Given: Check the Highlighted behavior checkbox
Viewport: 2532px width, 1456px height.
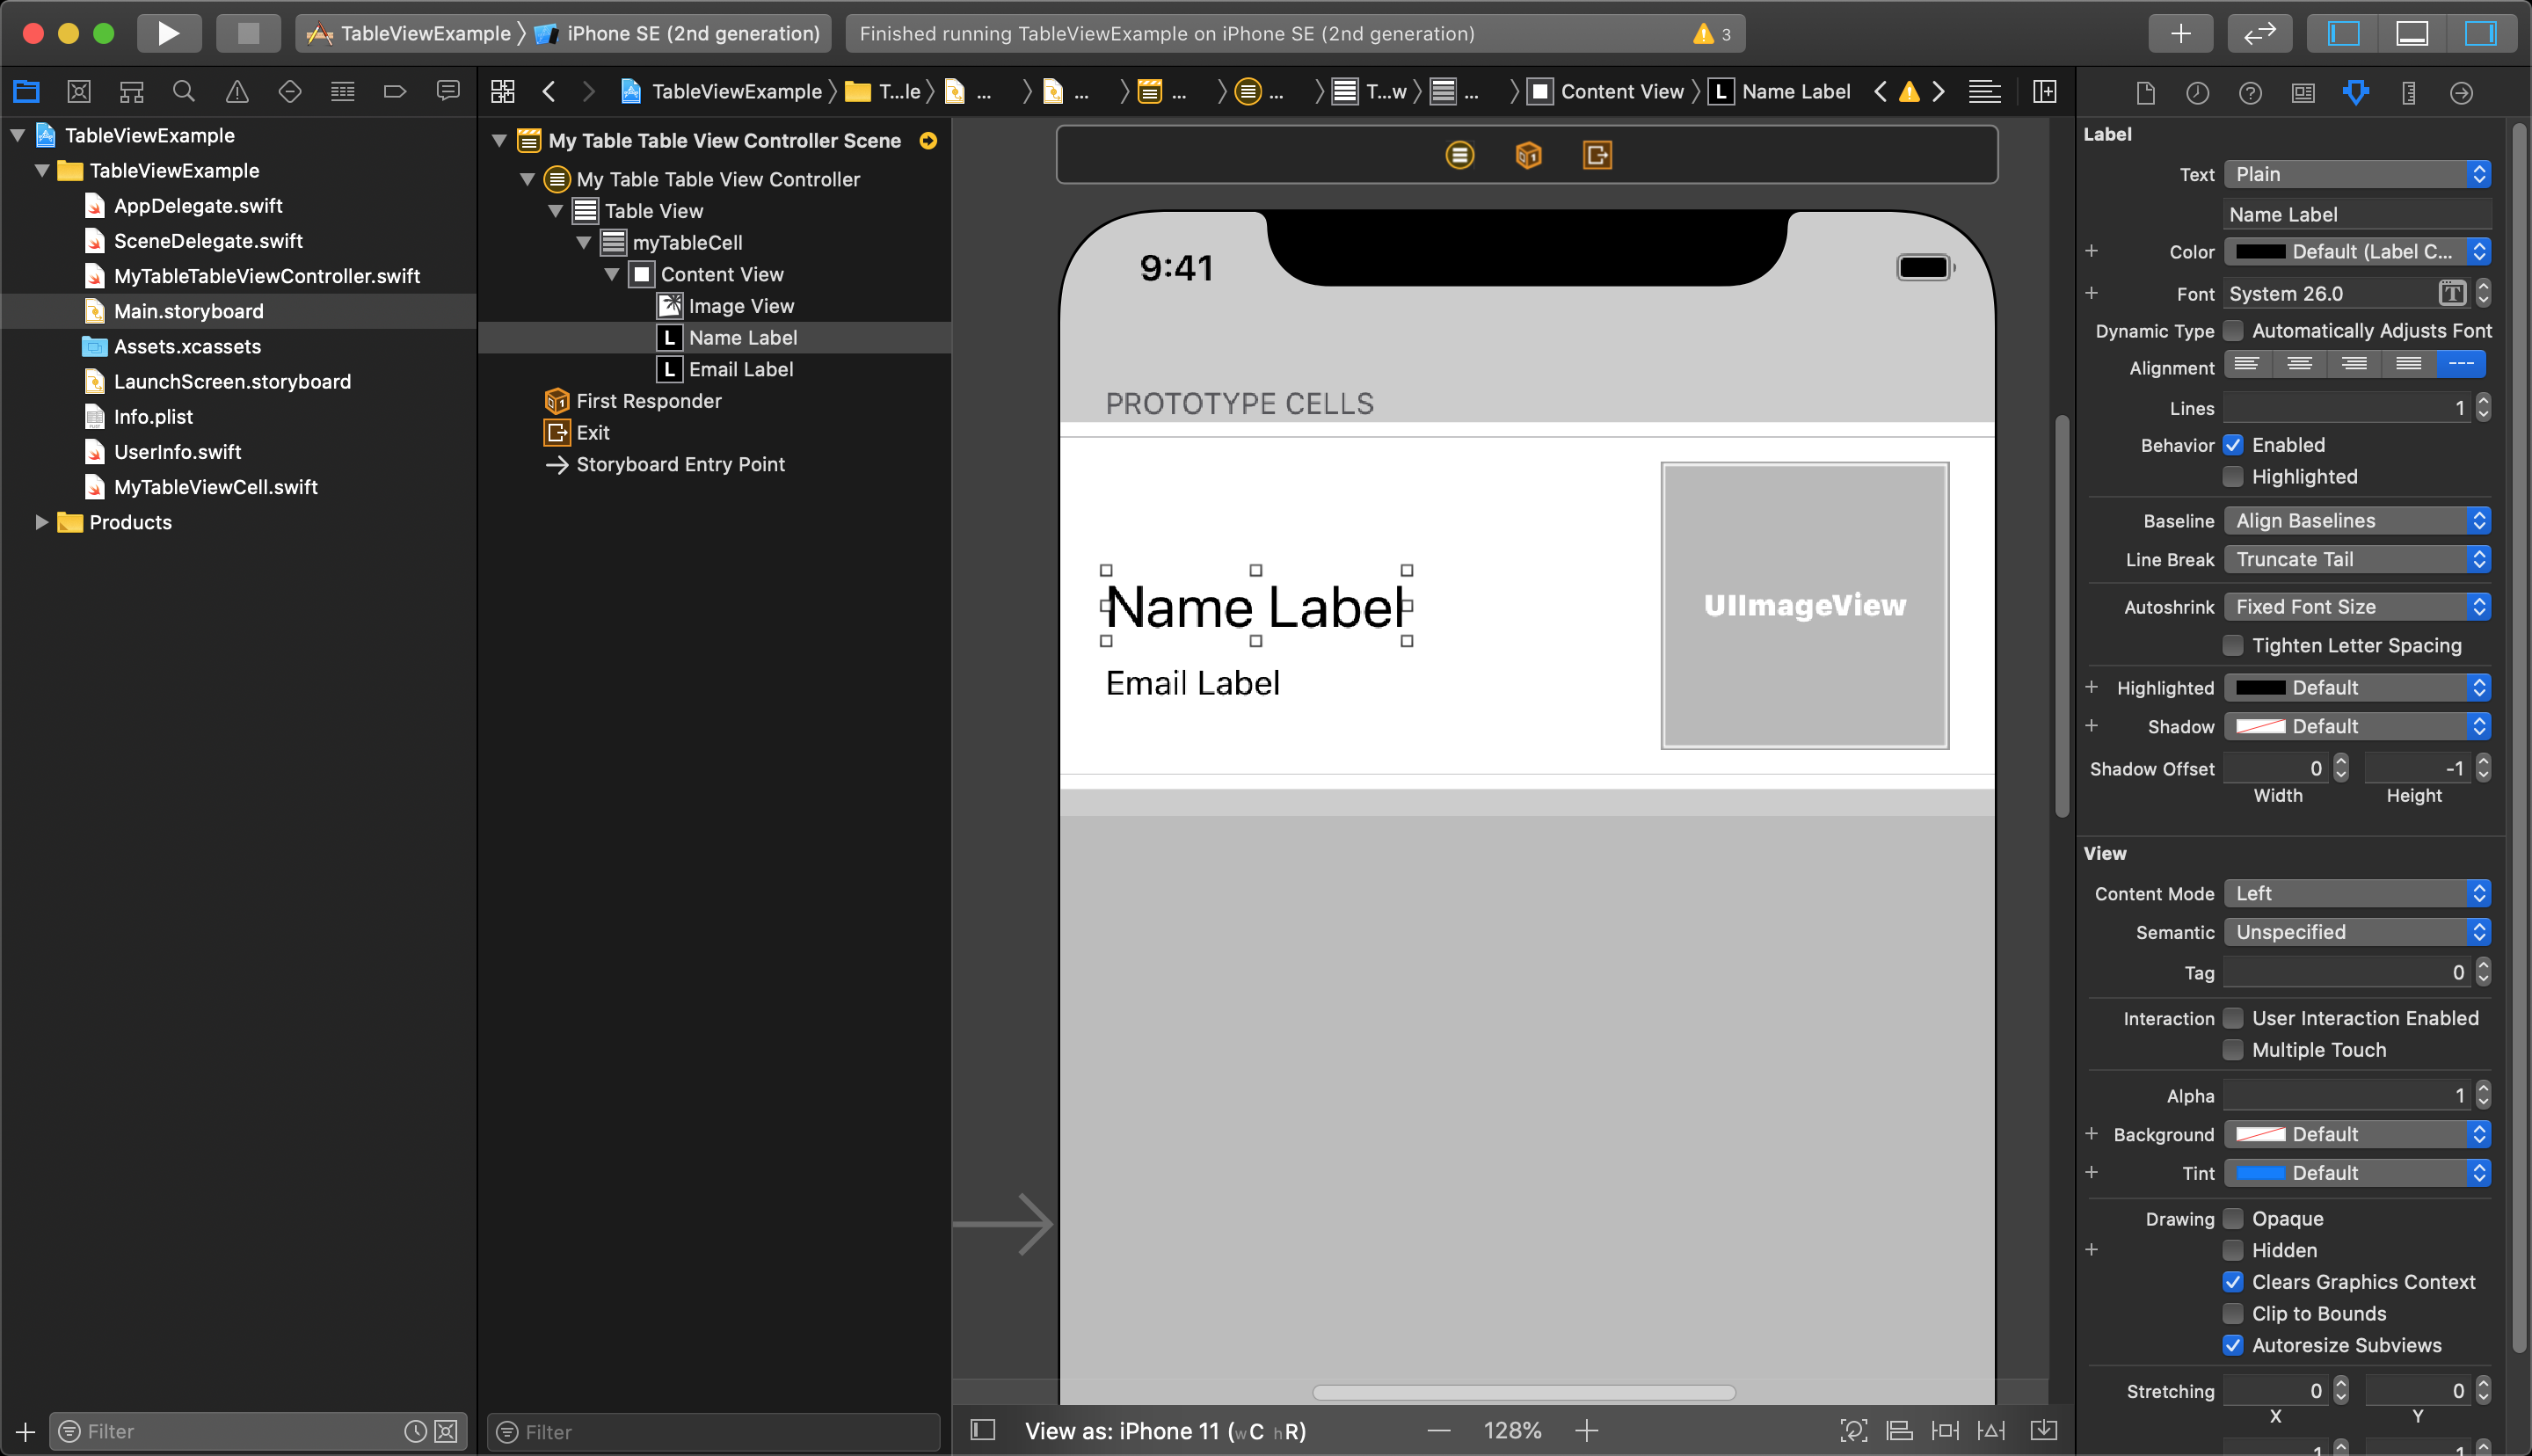Looking at the screenshot, I should tap(2232, 477).
